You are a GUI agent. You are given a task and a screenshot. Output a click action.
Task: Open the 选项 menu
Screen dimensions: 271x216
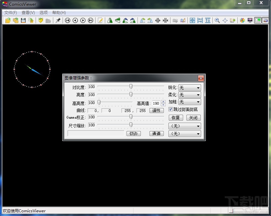(43, 12)
